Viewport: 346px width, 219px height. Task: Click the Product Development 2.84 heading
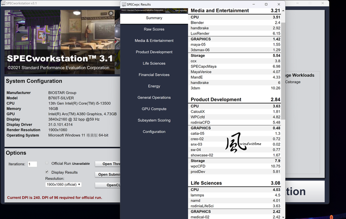pos(235,99)
